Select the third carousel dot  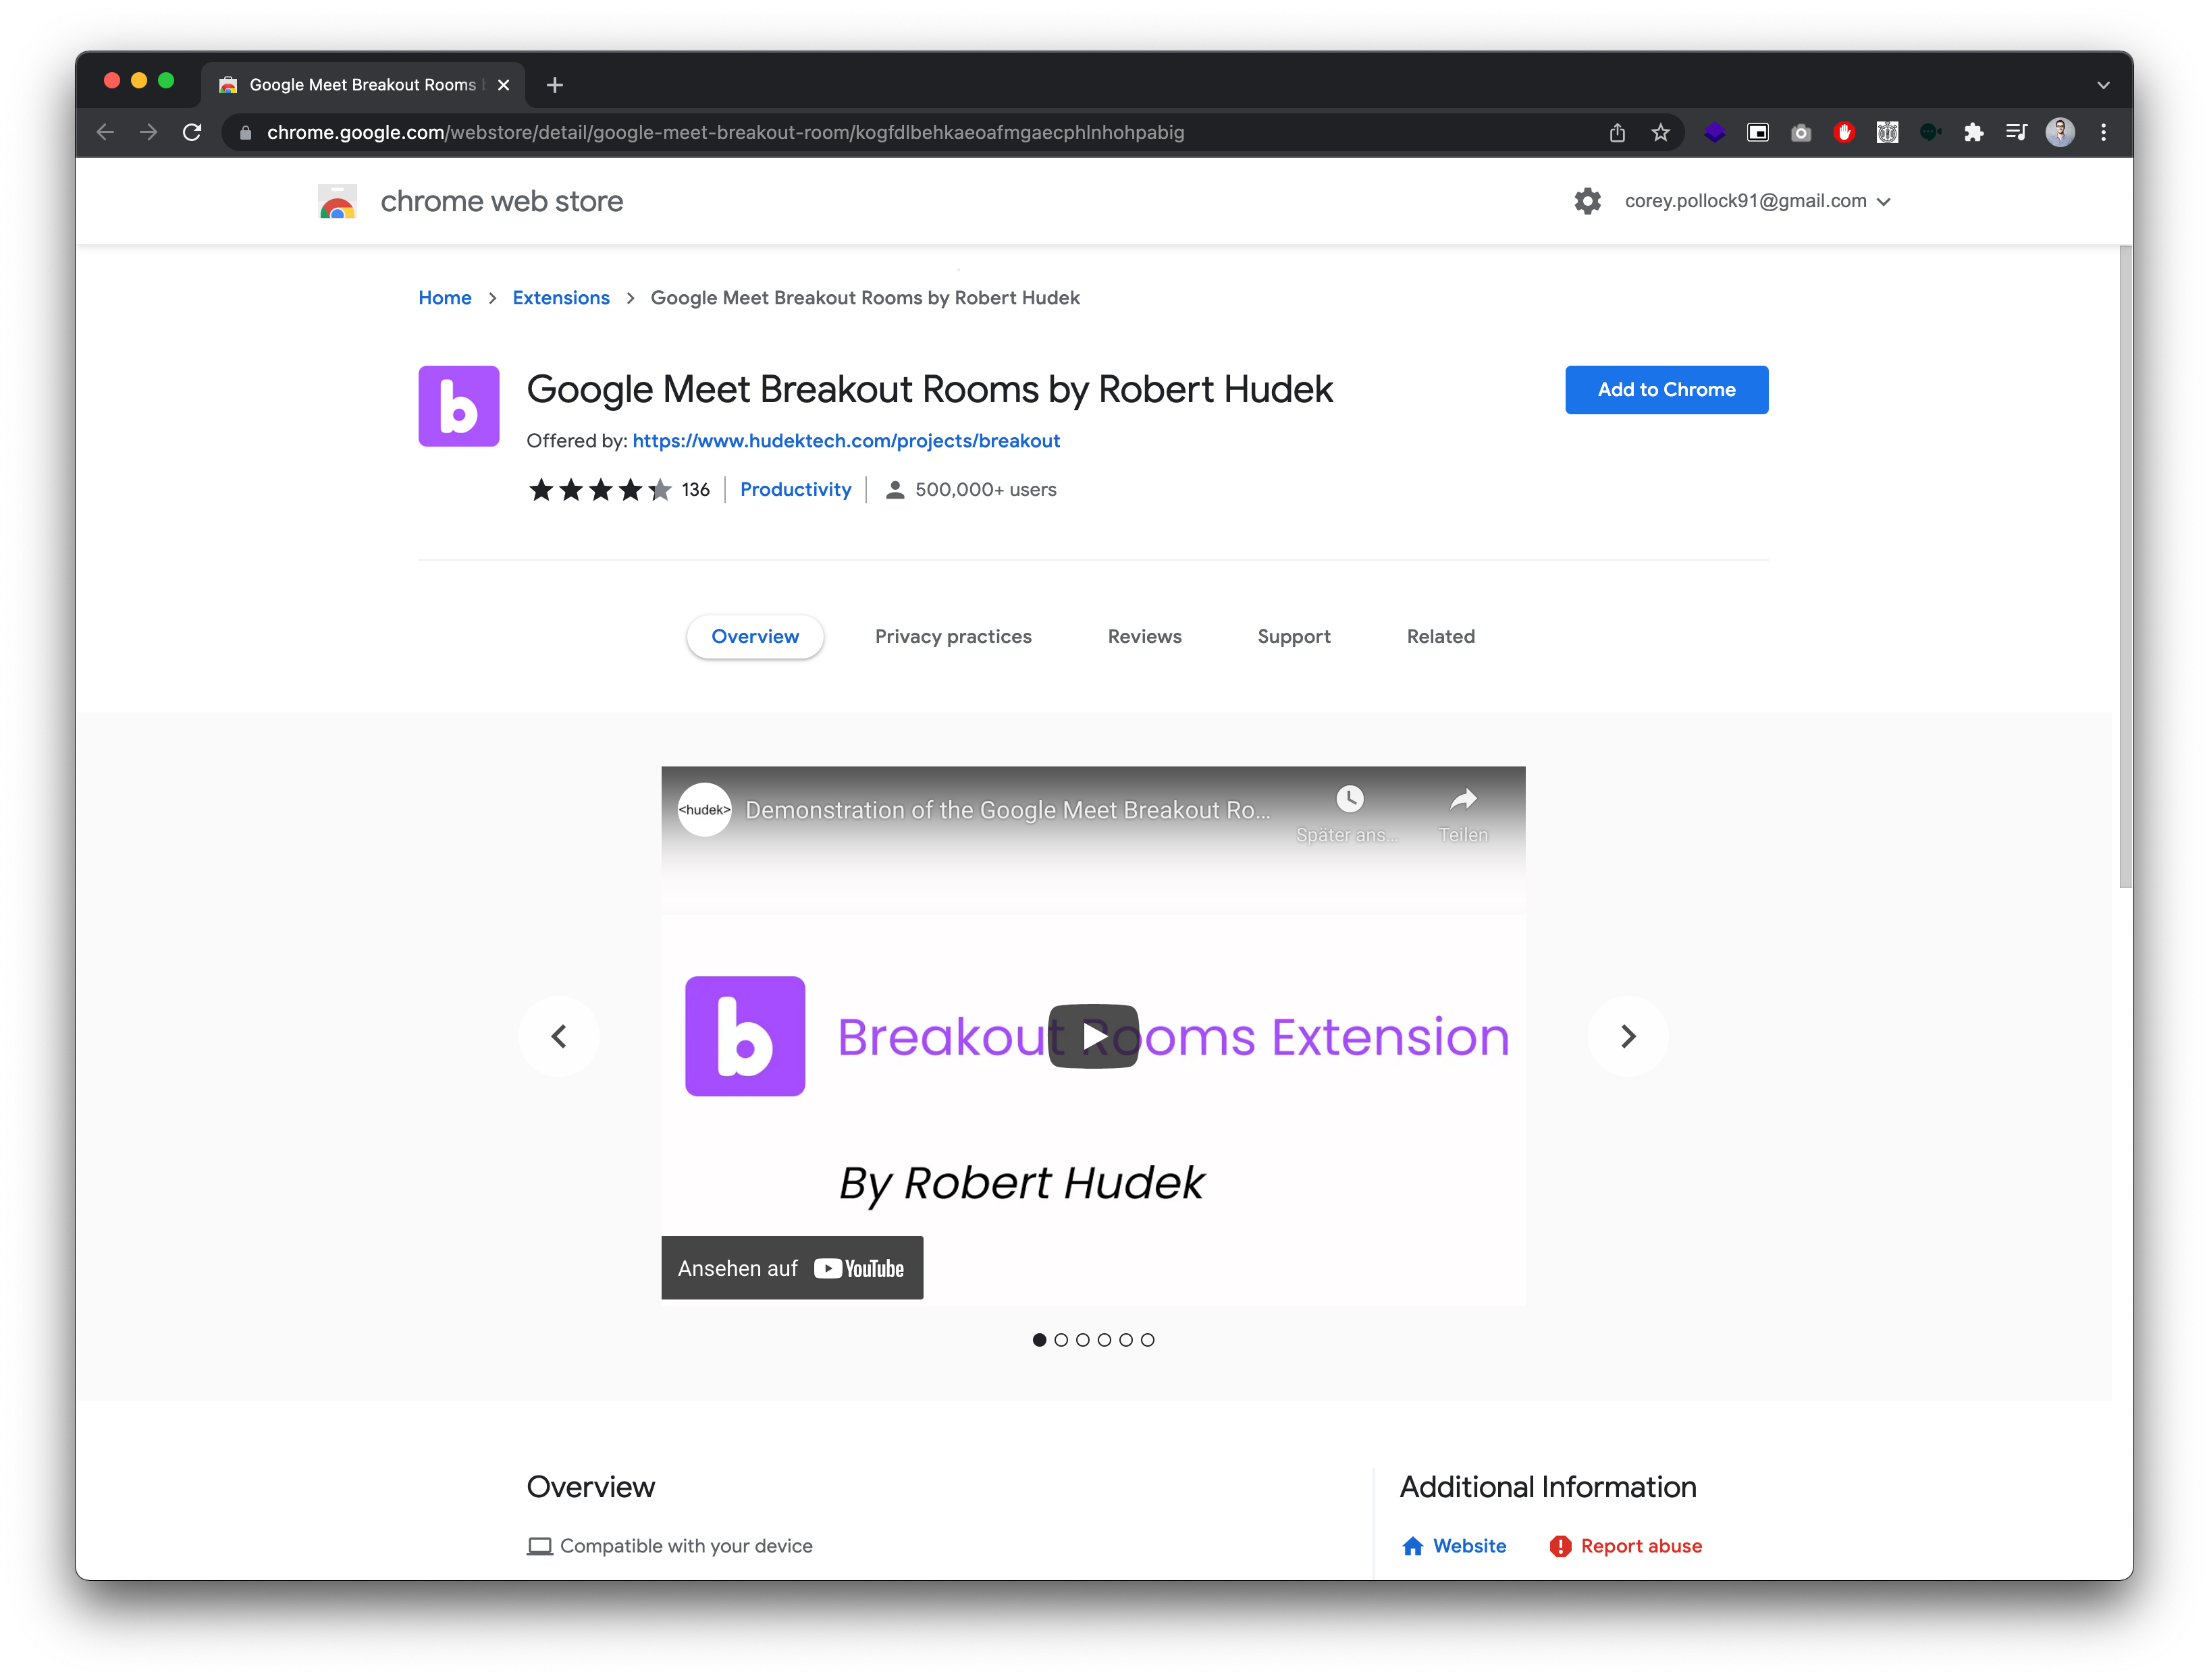point(1082,1341)
